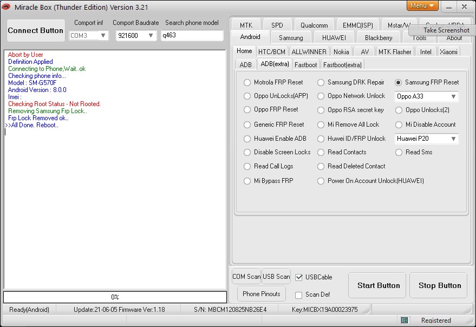This screenshot has width=476, height=327.
Task: Click the Connect Button
Action: [x=36, y=31]
